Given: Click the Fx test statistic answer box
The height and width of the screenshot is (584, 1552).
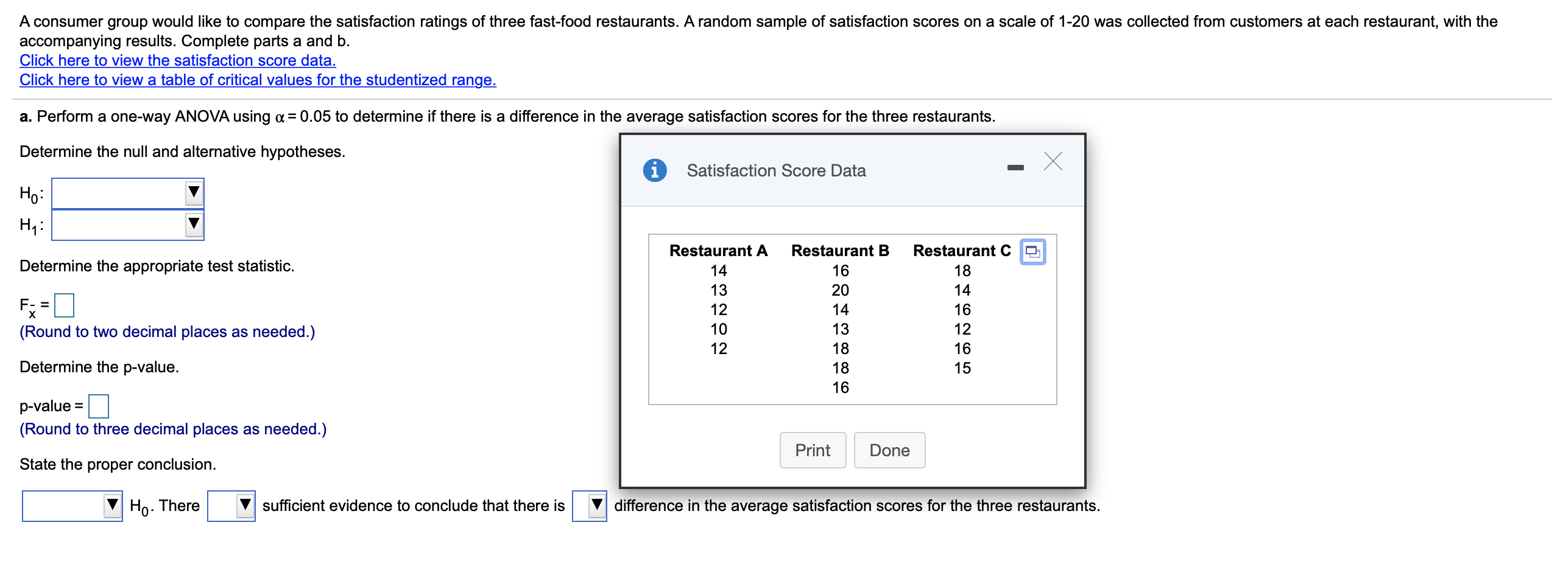Looking at the screenshot, I should (x=63, y=305).
